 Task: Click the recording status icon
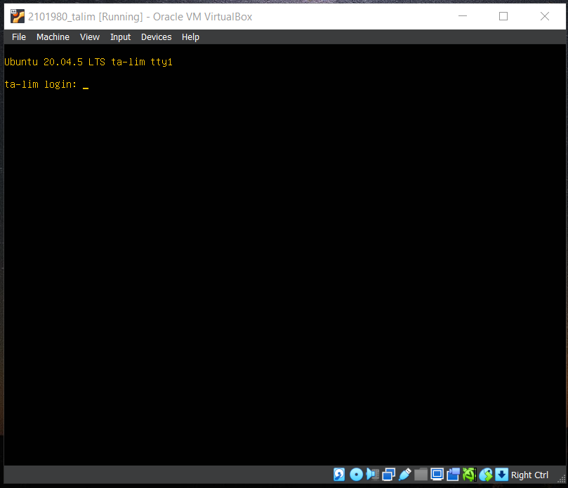click(453, 475)
